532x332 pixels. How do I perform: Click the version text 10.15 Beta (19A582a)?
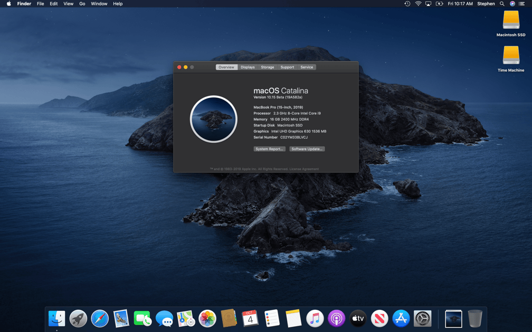(284, 97)
